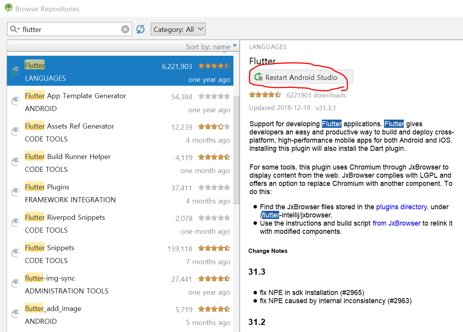Viewport: 463px width, 332px height.
Task: Click star rating of Flutter LANGUAGES row
Action: (x=214, y=66)
